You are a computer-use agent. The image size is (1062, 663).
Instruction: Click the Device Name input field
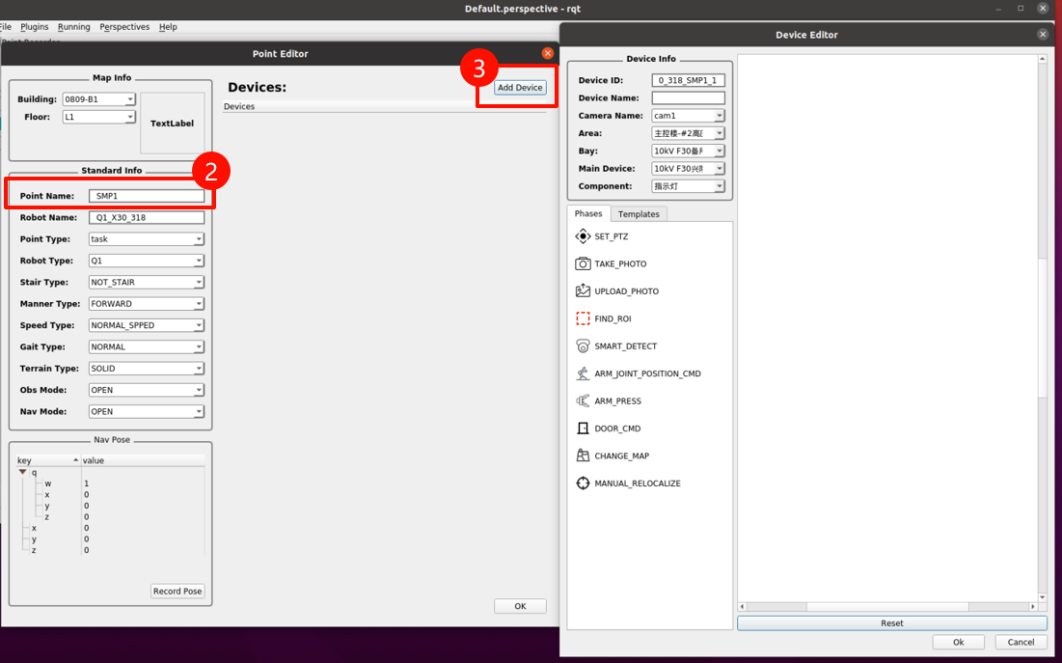pos(688,98)
